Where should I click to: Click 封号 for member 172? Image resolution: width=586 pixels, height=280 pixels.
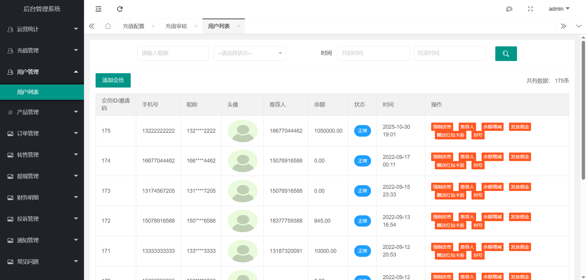click(478, 225)
